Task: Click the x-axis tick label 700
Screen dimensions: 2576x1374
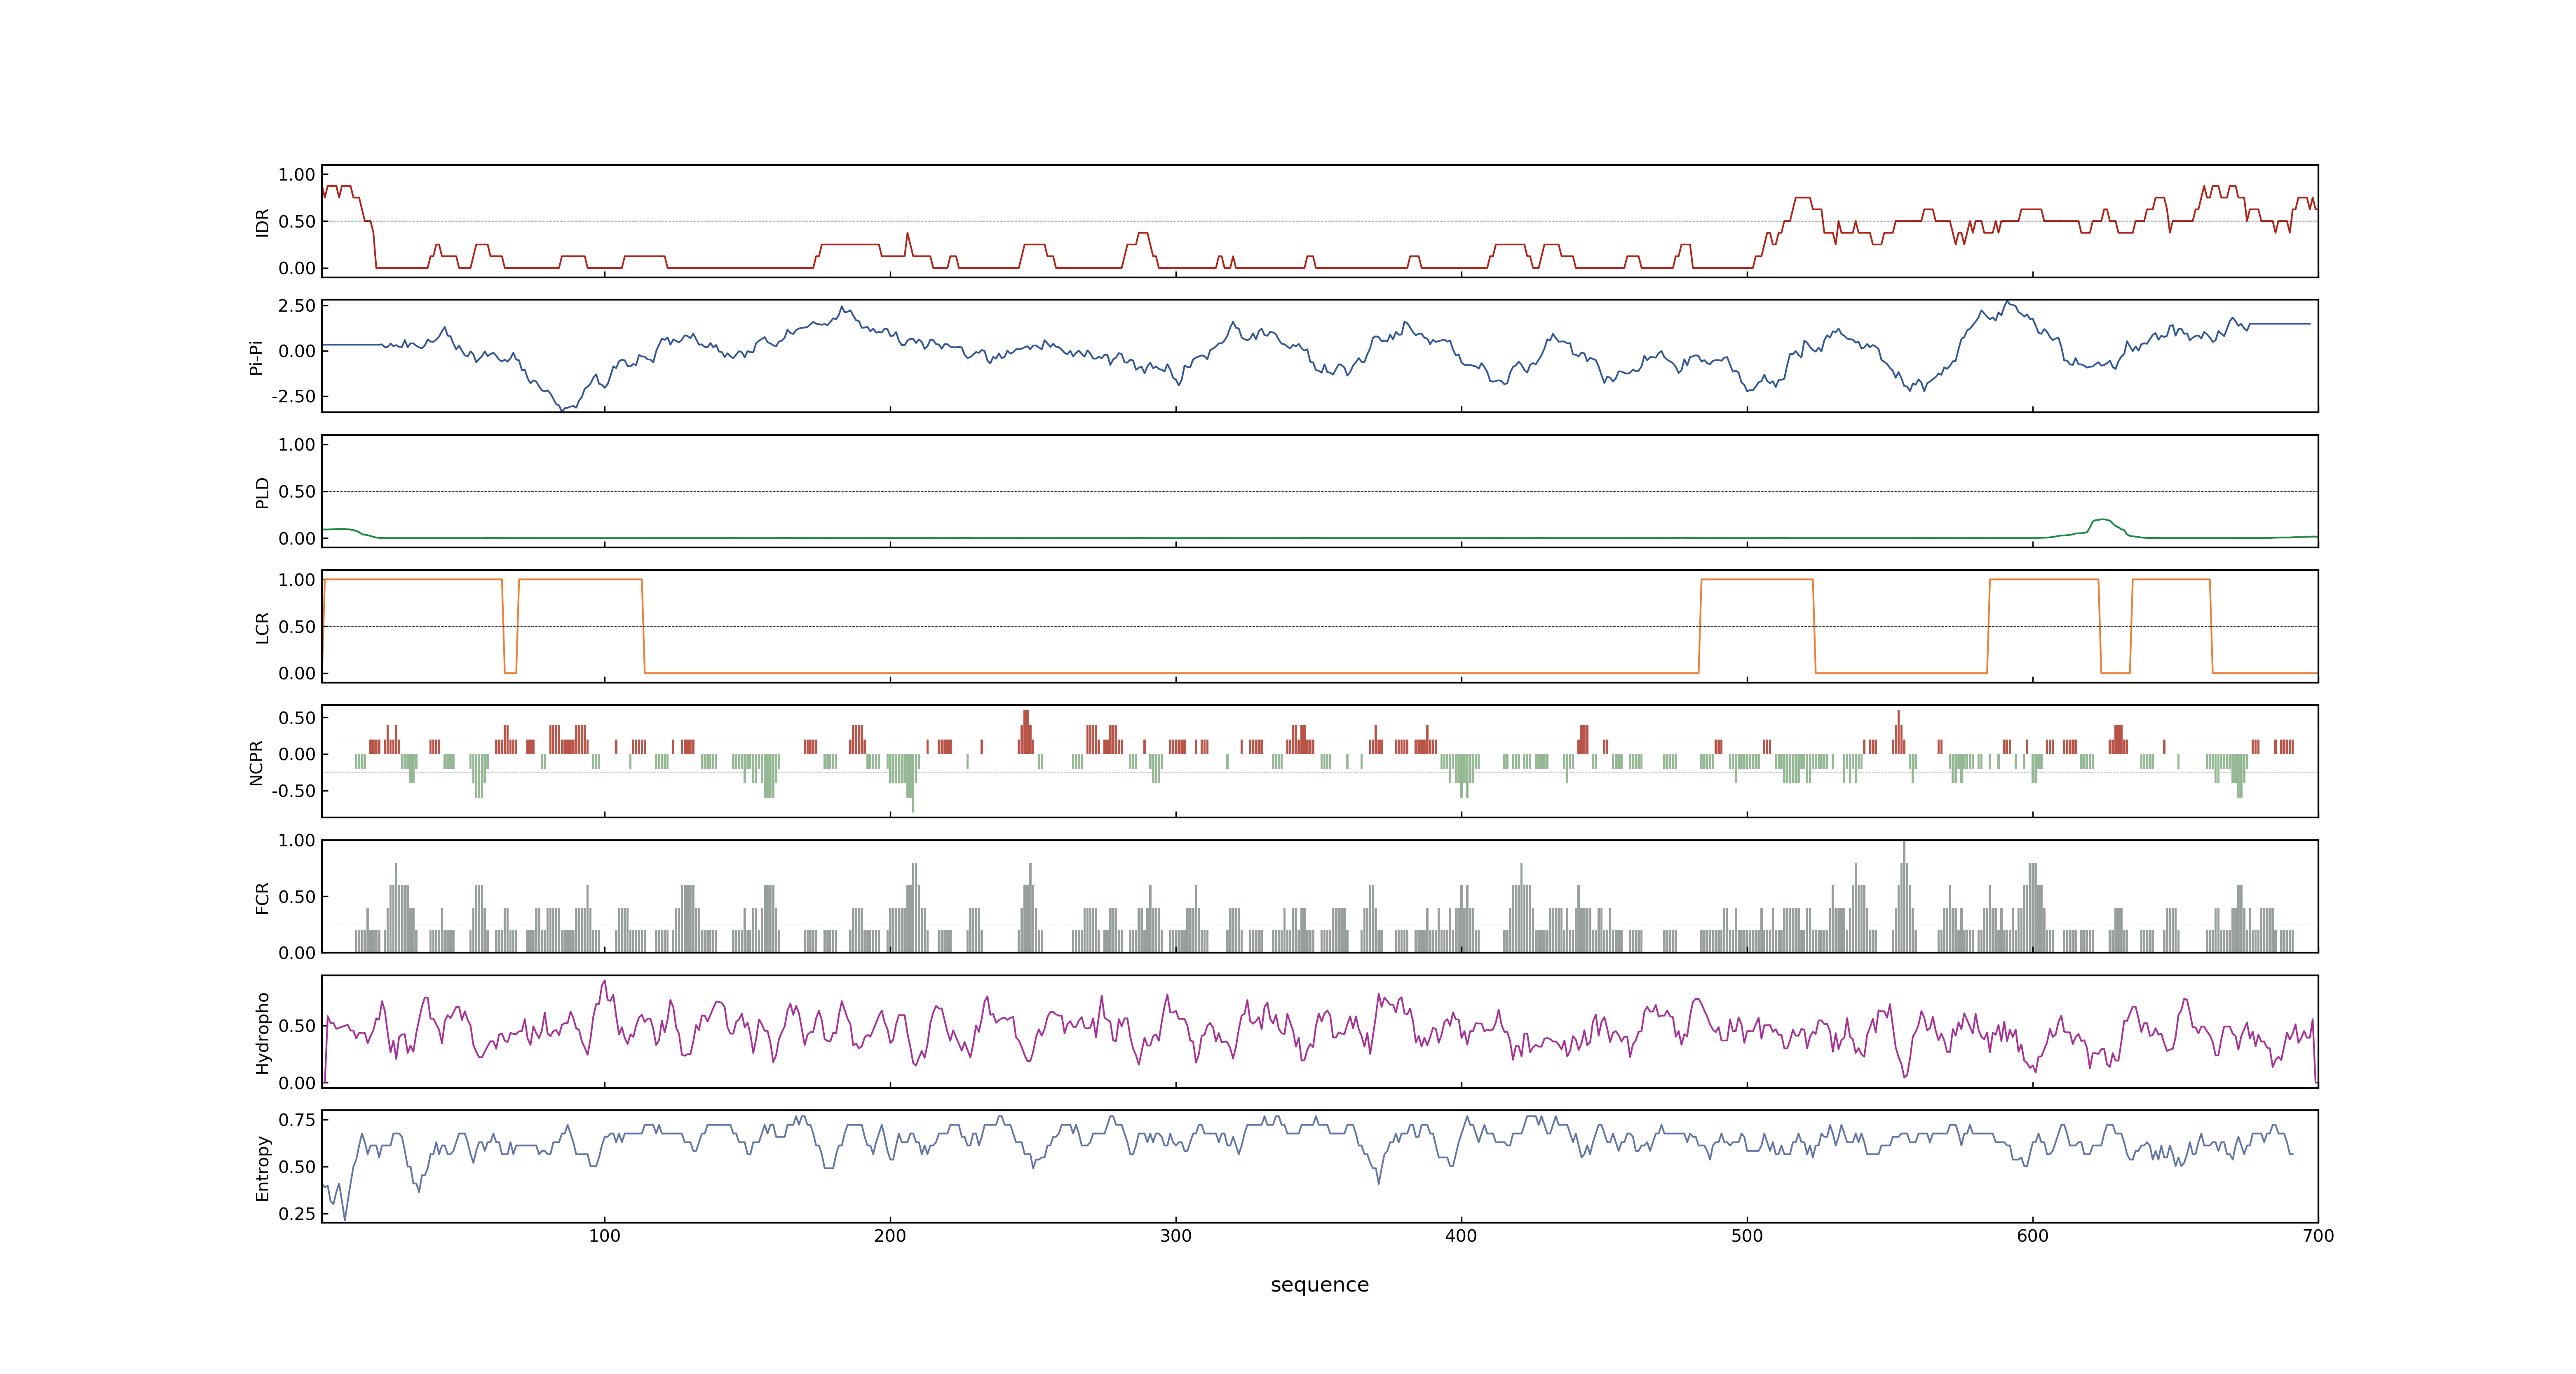Action: tap(2318, 1236)
